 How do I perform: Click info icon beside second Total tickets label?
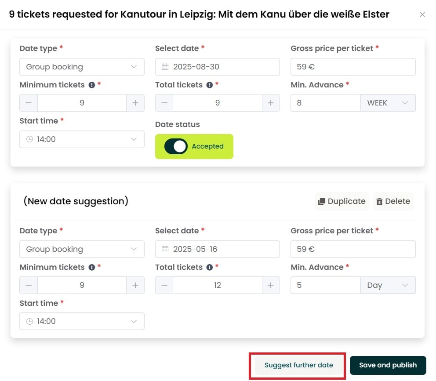click(x=210, y=267)
